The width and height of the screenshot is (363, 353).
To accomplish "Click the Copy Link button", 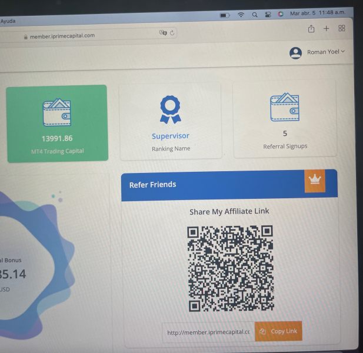I will click(278, 331).
